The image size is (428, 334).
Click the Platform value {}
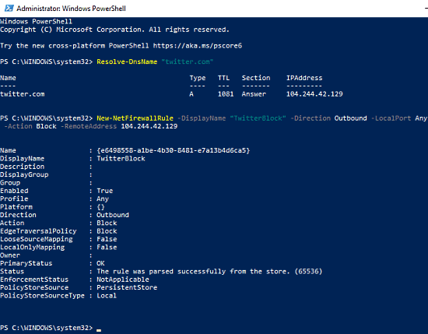pos(100,207)
